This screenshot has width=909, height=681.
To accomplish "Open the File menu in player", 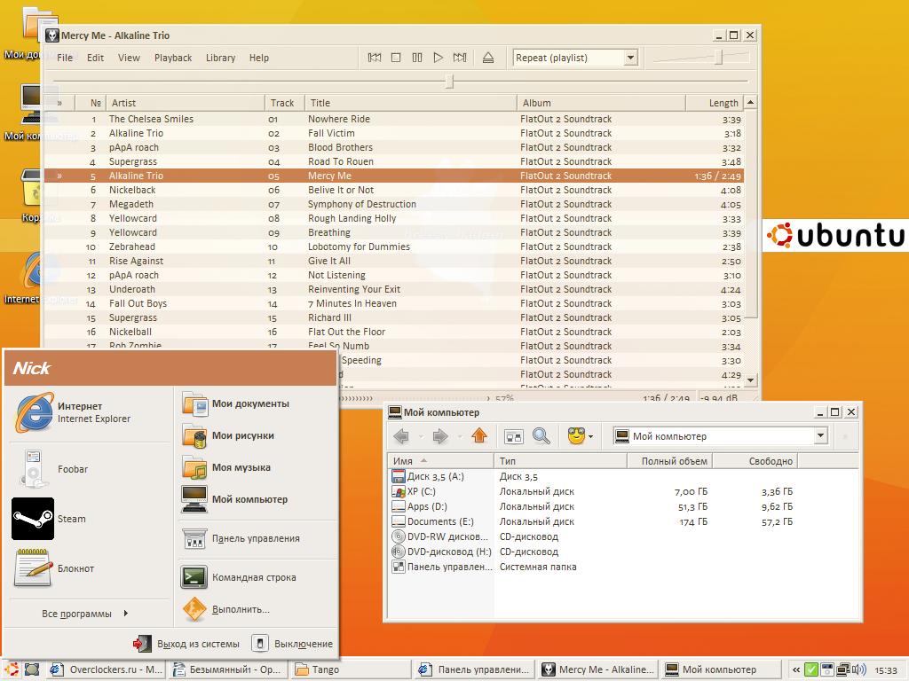I will click(x=65, y=58).
